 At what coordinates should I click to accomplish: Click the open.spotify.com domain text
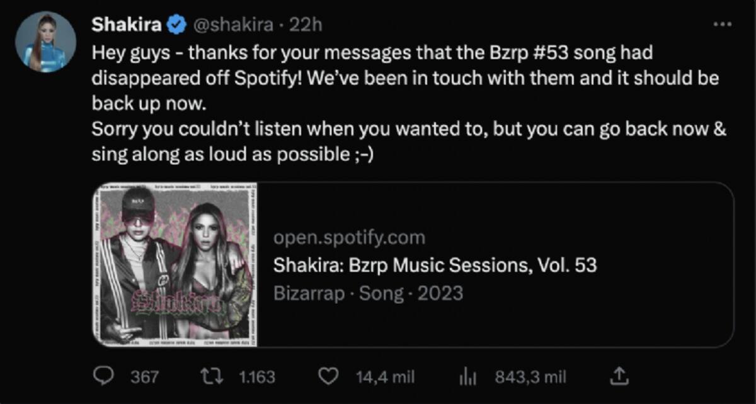(x=349, y=238)
